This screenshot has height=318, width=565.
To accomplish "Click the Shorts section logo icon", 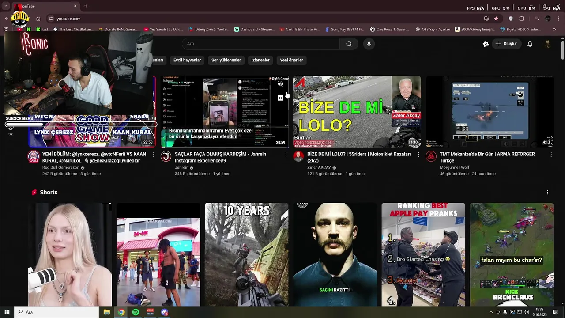I will [34, 193].
